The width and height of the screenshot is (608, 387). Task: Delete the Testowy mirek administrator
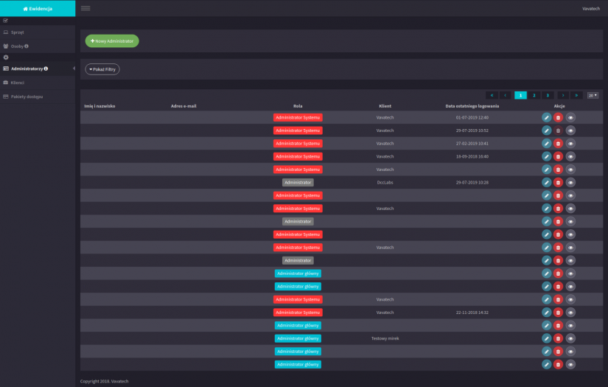[x=558, y=338]
